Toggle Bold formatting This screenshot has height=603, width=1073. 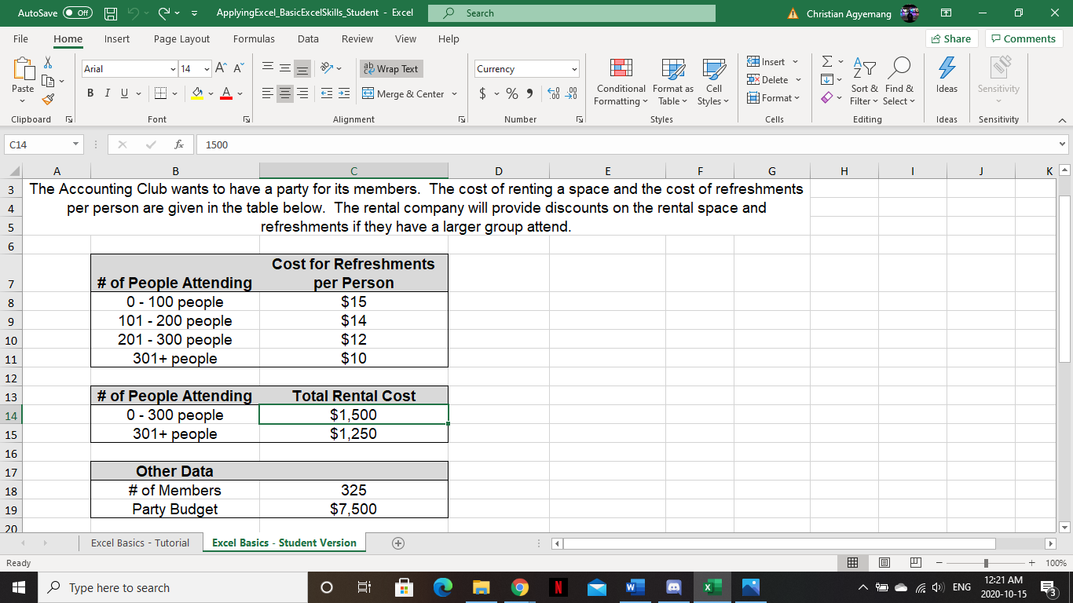[91, 93]
